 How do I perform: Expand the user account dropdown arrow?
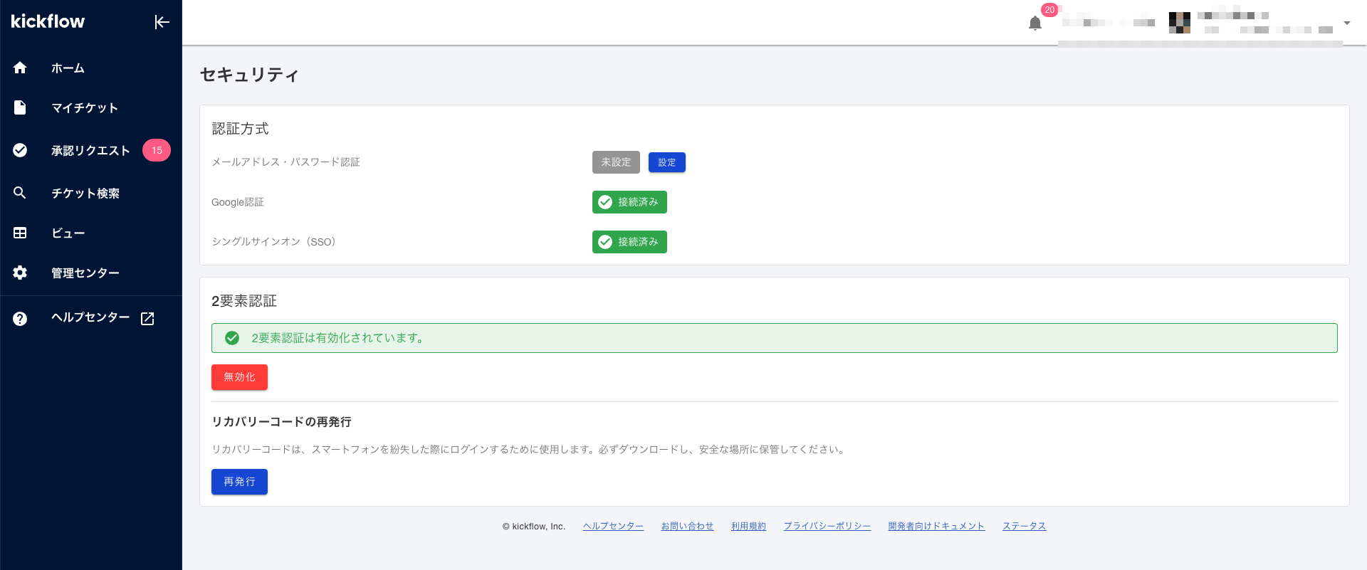[x=1347, y=23]
